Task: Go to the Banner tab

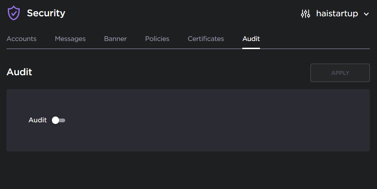Action: click(x=115, y=39)
